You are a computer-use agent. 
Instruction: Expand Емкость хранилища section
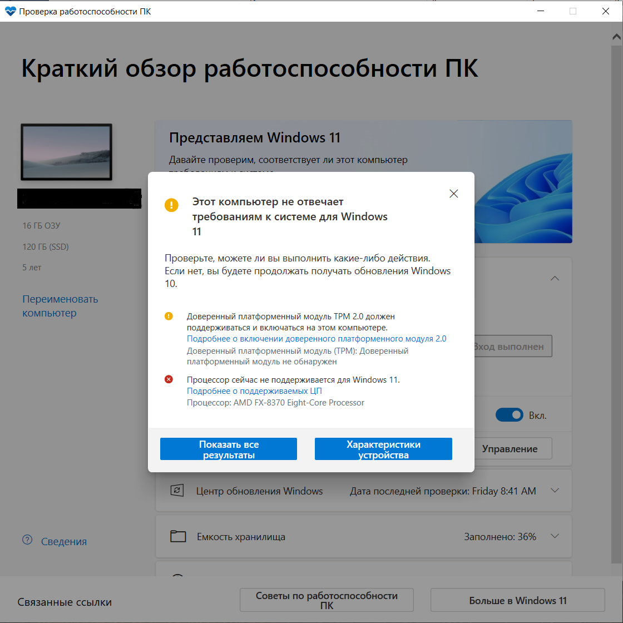(555, 536)
